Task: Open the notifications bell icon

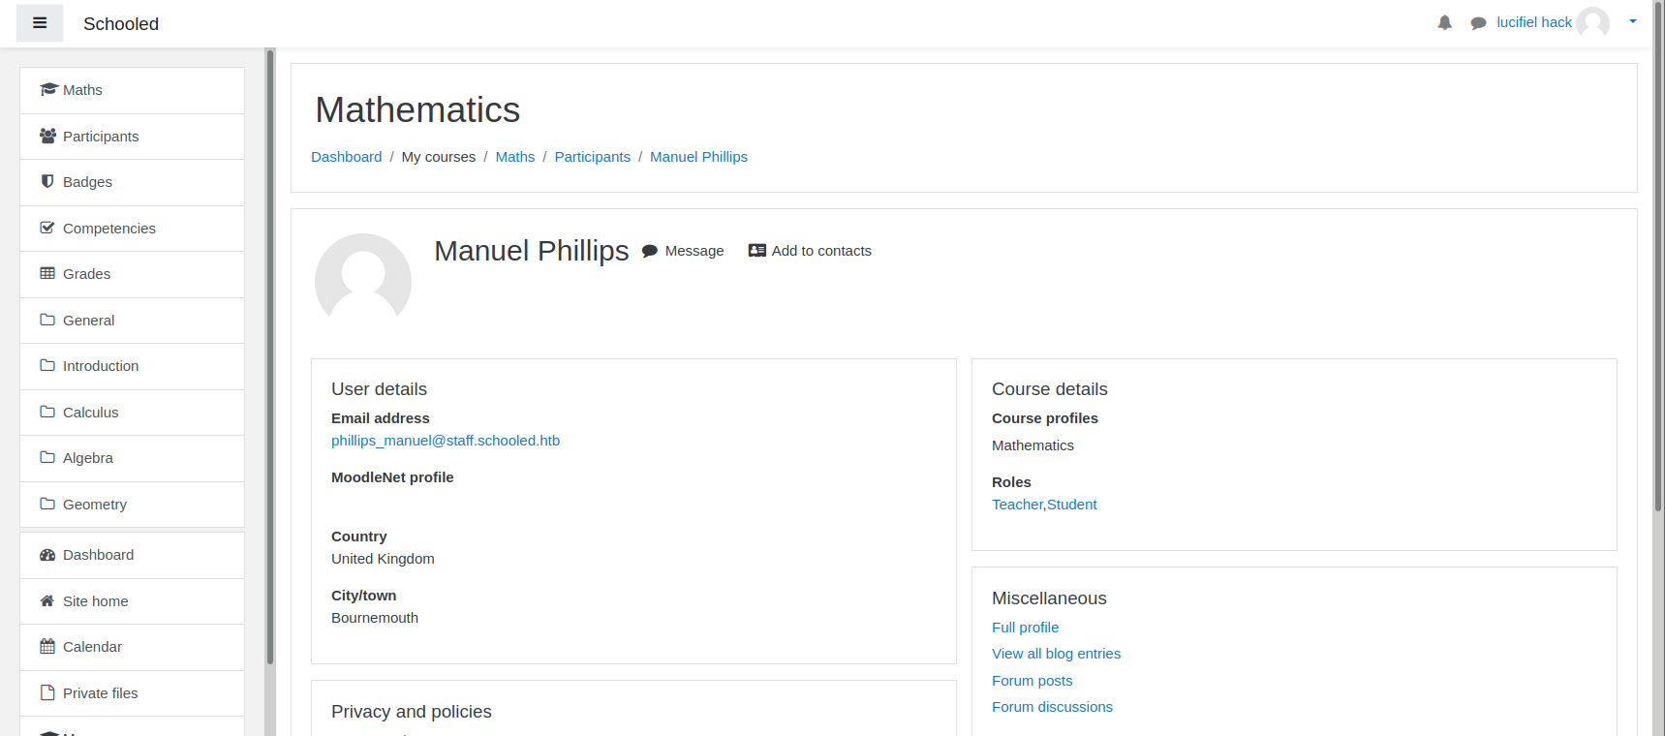Action: click(1444, 22)
